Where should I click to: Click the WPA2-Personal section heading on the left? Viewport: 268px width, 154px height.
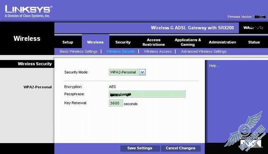(37, 87)
